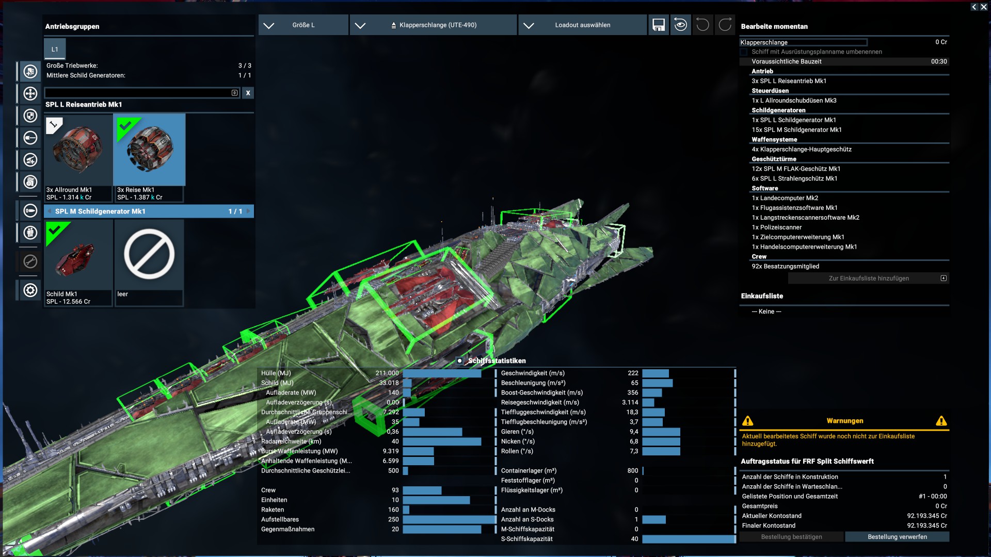Select the 3x Allround Mk1 engine
Image resolution: width=991 pixels, height=557 pixels.
tap(78, 158)
